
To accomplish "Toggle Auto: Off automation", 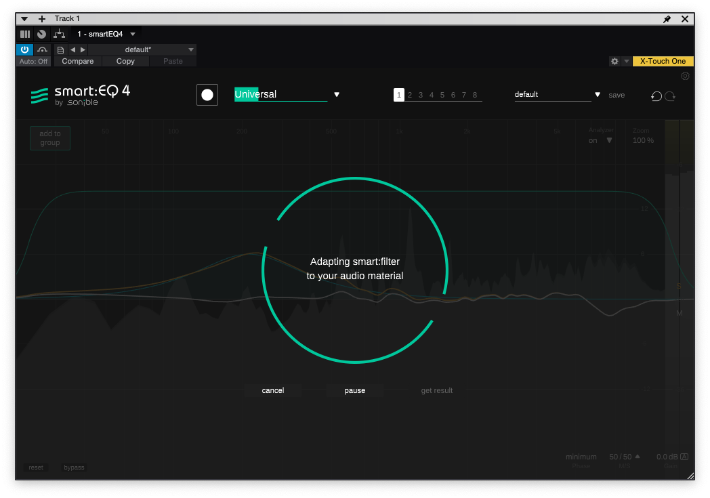I will click(x=33, y=61).
